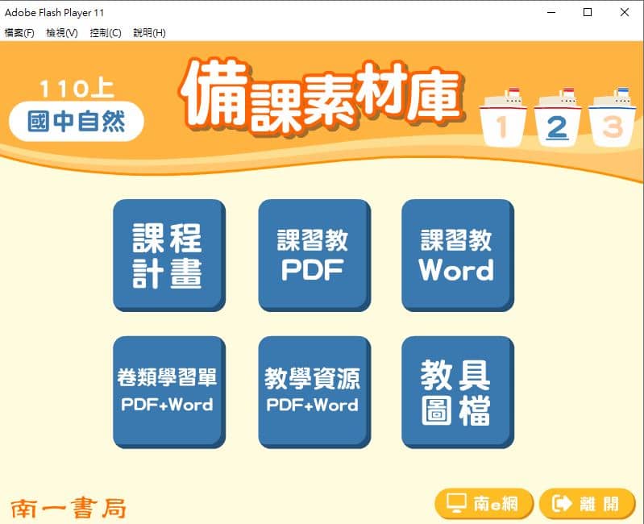This screenshot has width=644, height=524.
Task: Open the 控制(C) menu
Action: click(106, 33)
